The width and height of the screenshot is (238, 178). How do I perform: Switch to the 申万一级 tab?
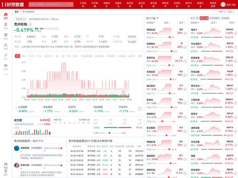pos(194,18)
